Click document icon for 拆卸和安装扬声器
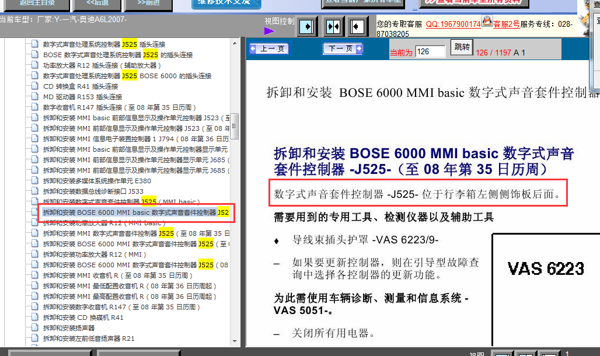600x356 pixels. click(35, 327)
